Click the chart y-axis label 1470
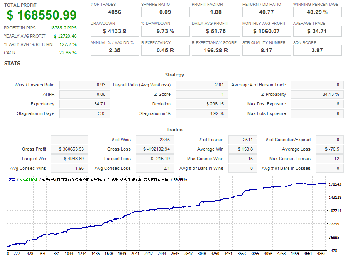This screenshot has width=345, height=262. [333, 250]
